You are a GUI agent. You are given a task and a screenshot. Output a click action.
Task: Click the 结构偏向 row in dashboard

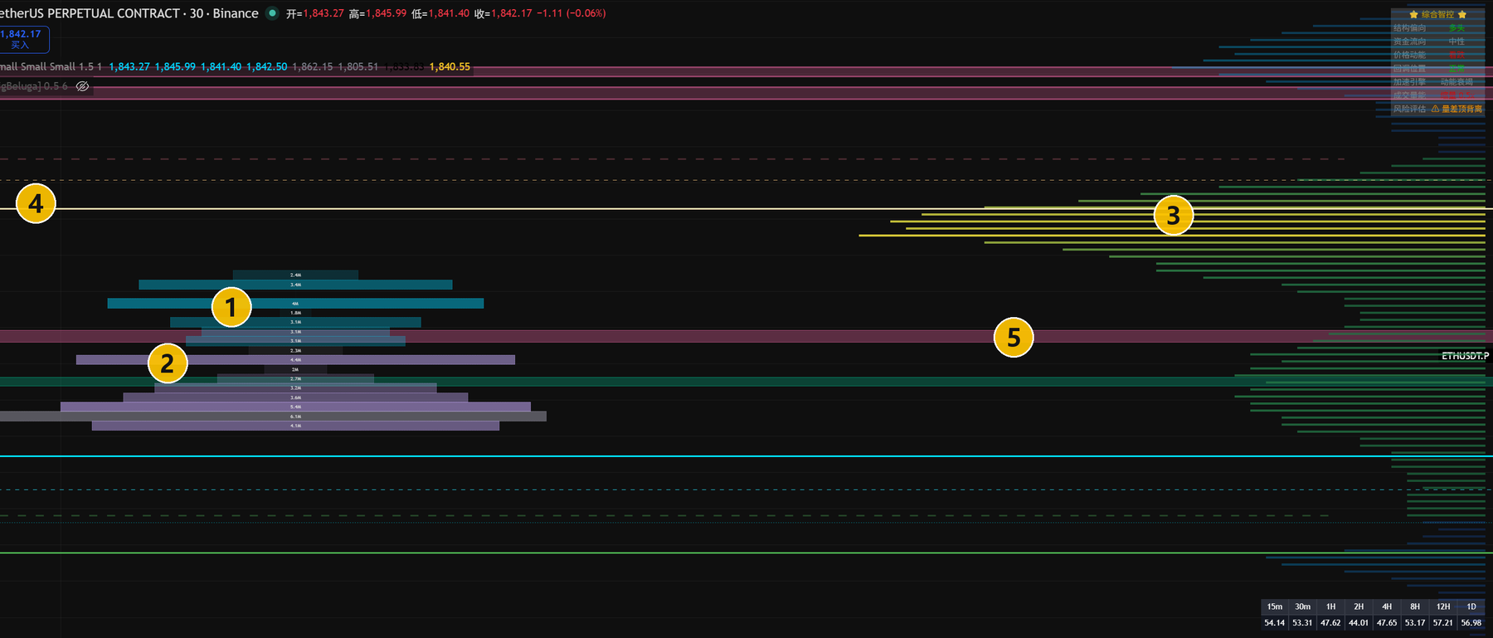tap(1438, 28)
